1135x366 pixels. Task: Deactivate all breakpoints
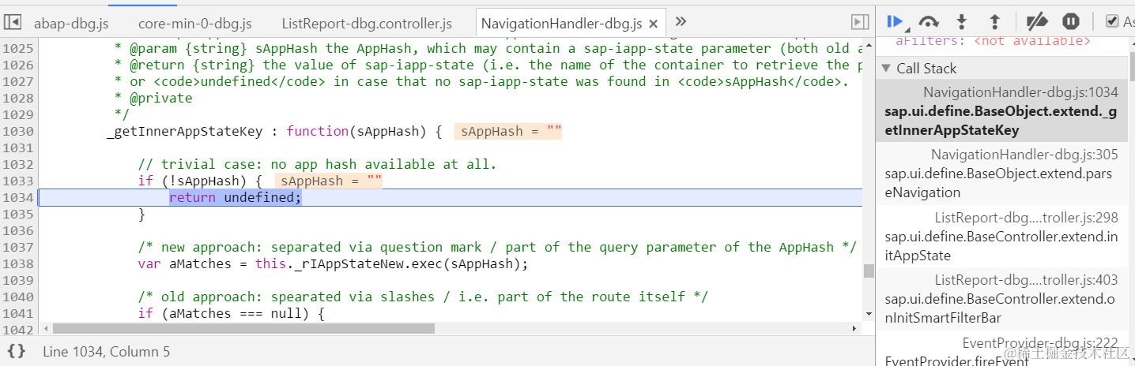[x=1036, y=21]
